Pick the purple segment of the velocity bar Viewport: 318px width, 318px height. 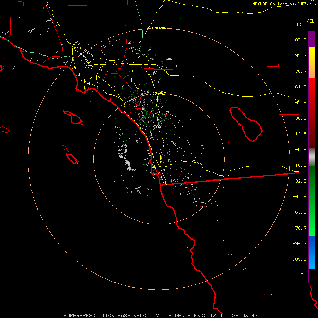(312, 40)
